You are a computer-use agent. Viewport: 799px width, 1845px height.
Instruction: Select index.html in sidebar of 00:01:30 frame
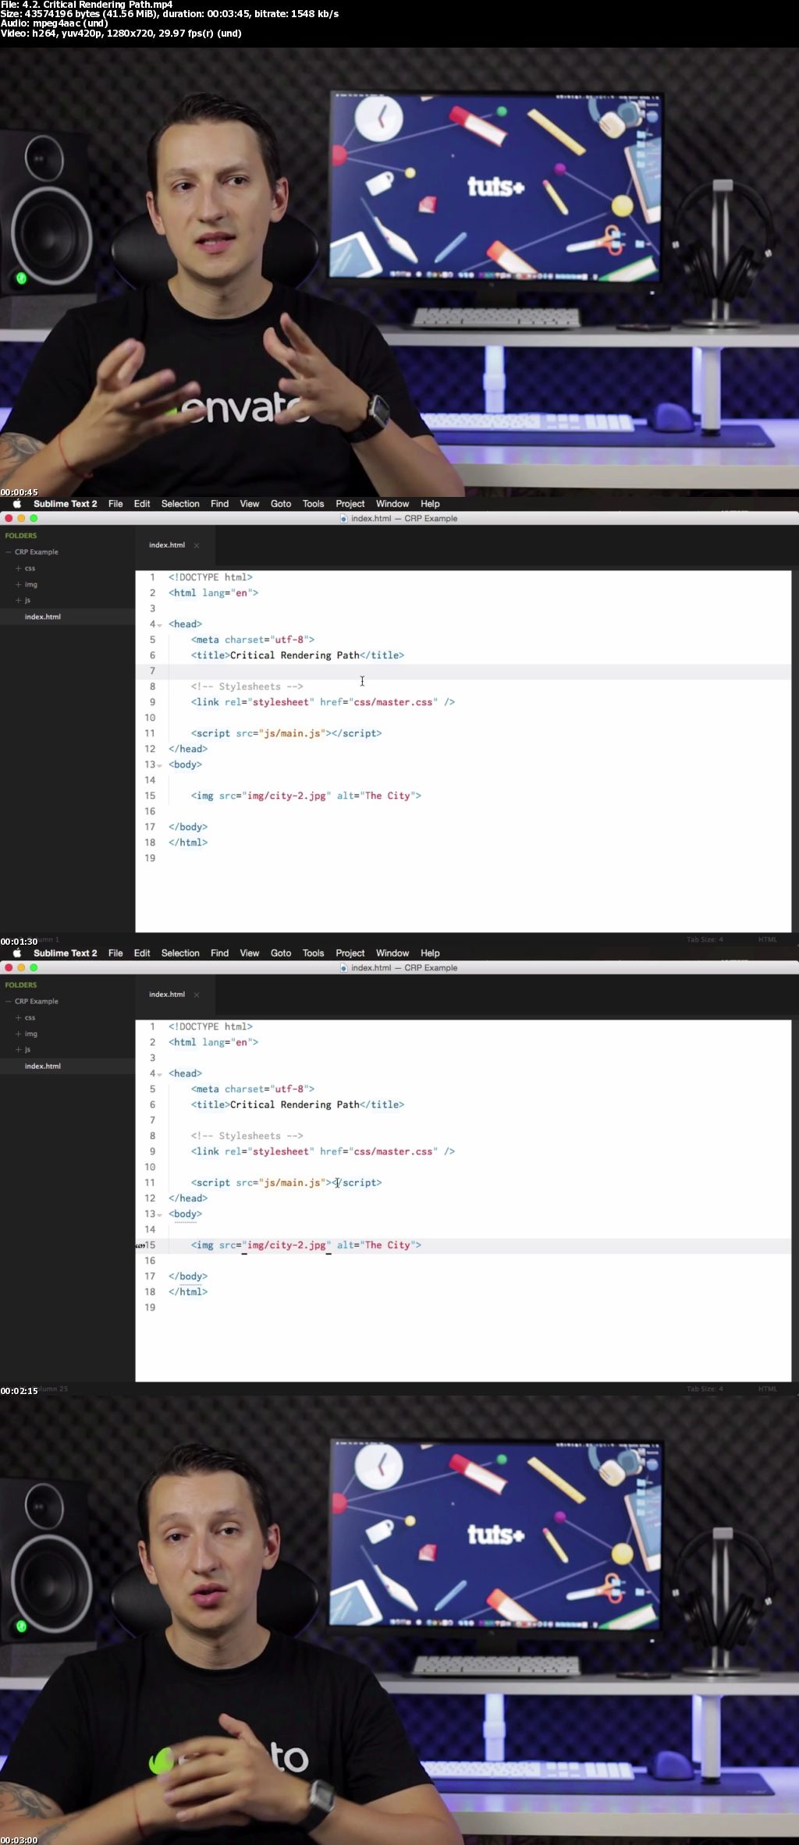(43, 617)
